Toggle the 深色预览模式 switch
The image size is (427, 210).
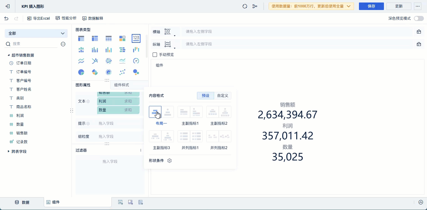419,18
